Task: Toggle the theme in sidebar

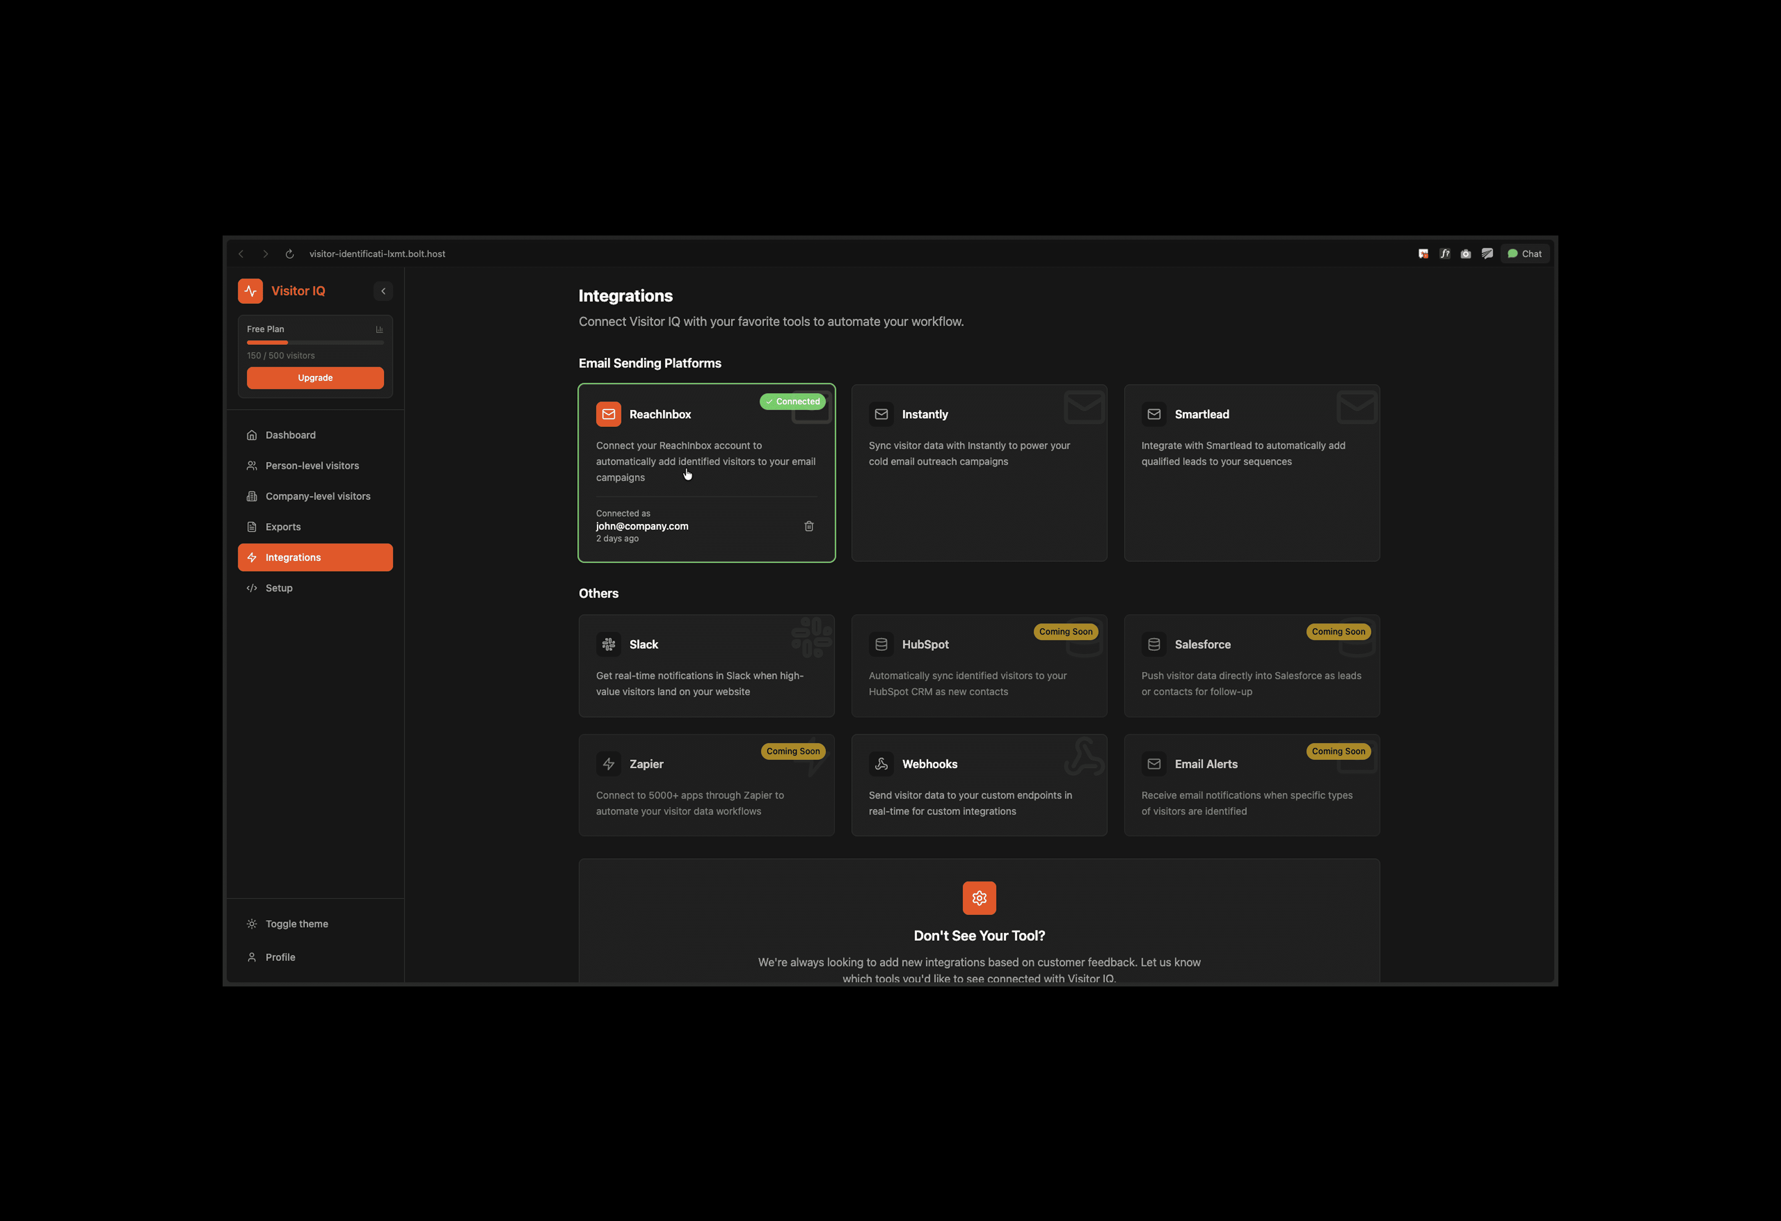Action: pos(297,924)
